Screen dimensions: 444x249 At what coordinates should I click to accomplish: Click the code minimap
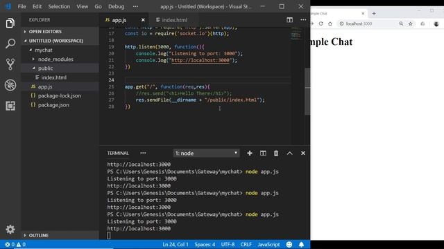pyautogui.click(x=296, y=33)
